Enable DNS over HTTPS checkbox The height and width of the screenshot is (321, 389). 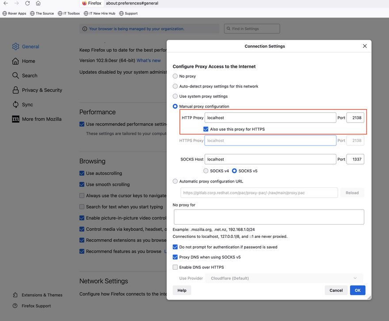coord(175,267)
